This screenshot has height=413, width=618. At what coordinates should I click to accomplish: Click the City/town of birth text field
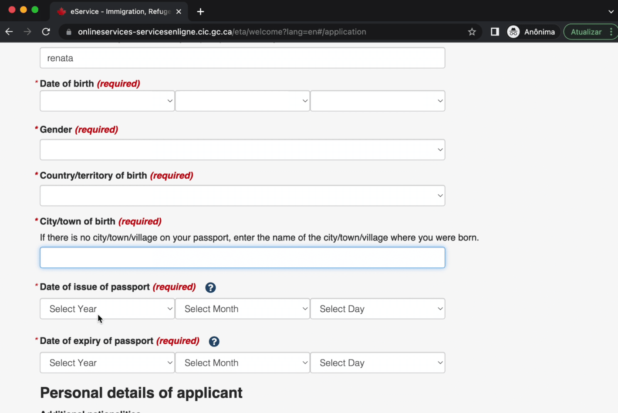click(242, 258)
